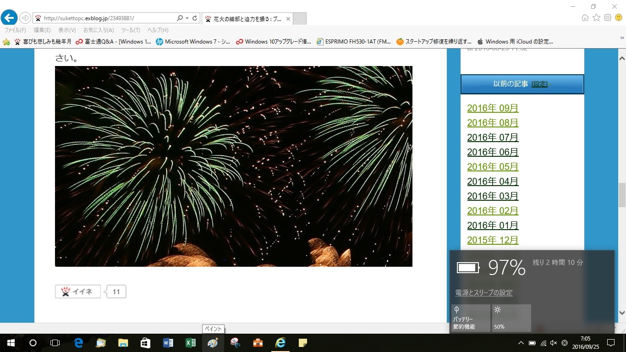The image size is (626, 352).
Task: Click the address bar URL field
Action: point(108,18)
